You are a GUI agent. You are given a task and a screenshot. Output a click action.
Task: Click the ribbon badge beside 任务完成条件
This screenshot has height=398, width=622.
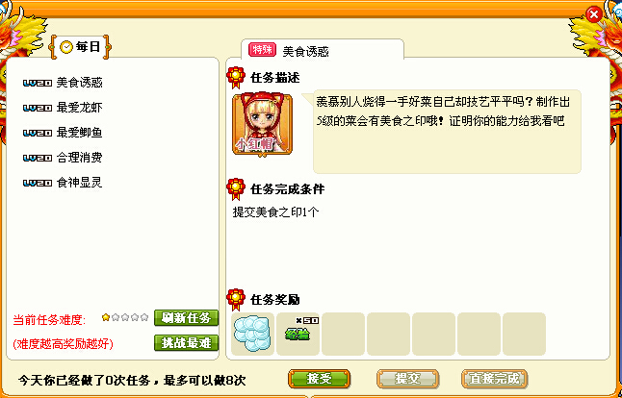(236, 189)
